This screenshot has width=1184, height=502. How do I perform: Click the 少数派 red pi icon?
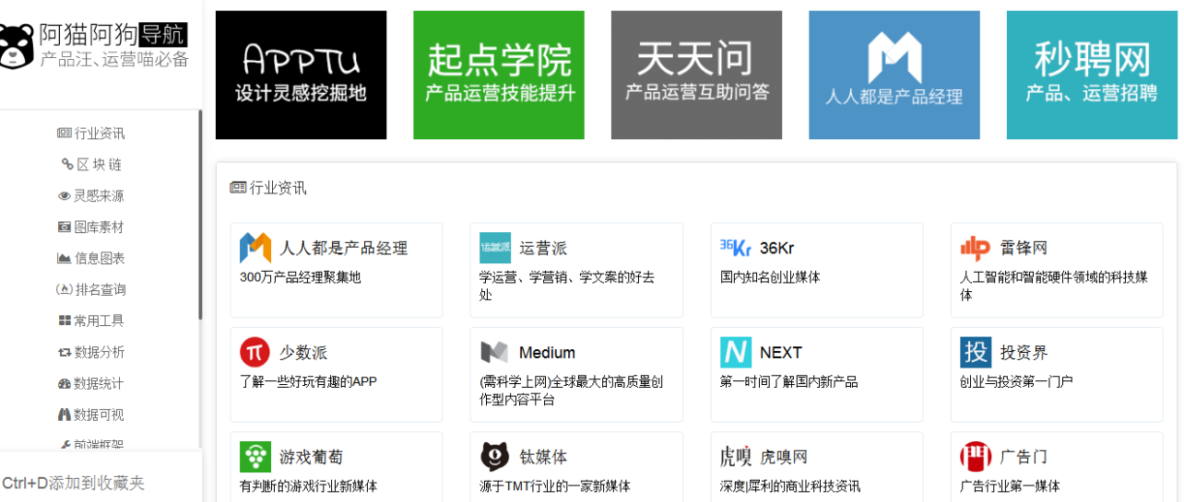point(255,352)
